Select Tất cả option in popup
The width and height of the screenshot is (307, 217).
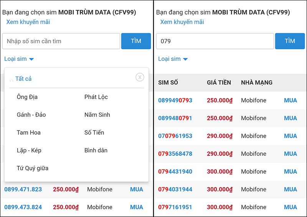23,79
